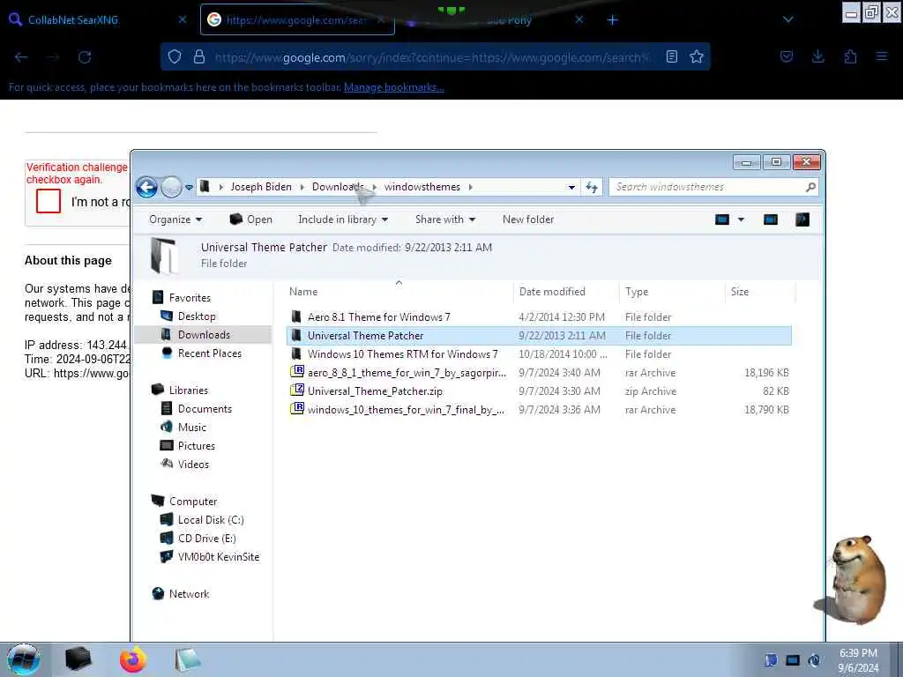903x677 pixels.
Task: Sort by the Name column header
Action: (x=399, y=292)
